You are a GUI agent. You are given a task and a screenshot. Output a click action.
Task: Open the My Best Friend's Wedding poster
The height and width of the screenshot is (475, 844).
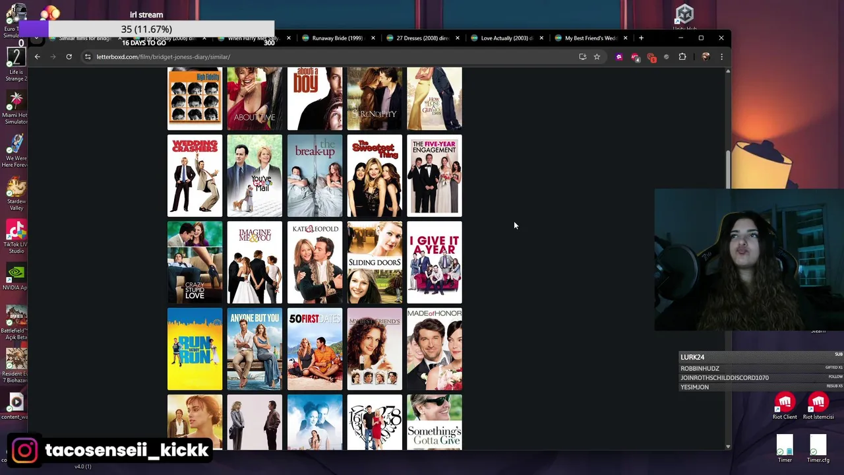[375, 349]
